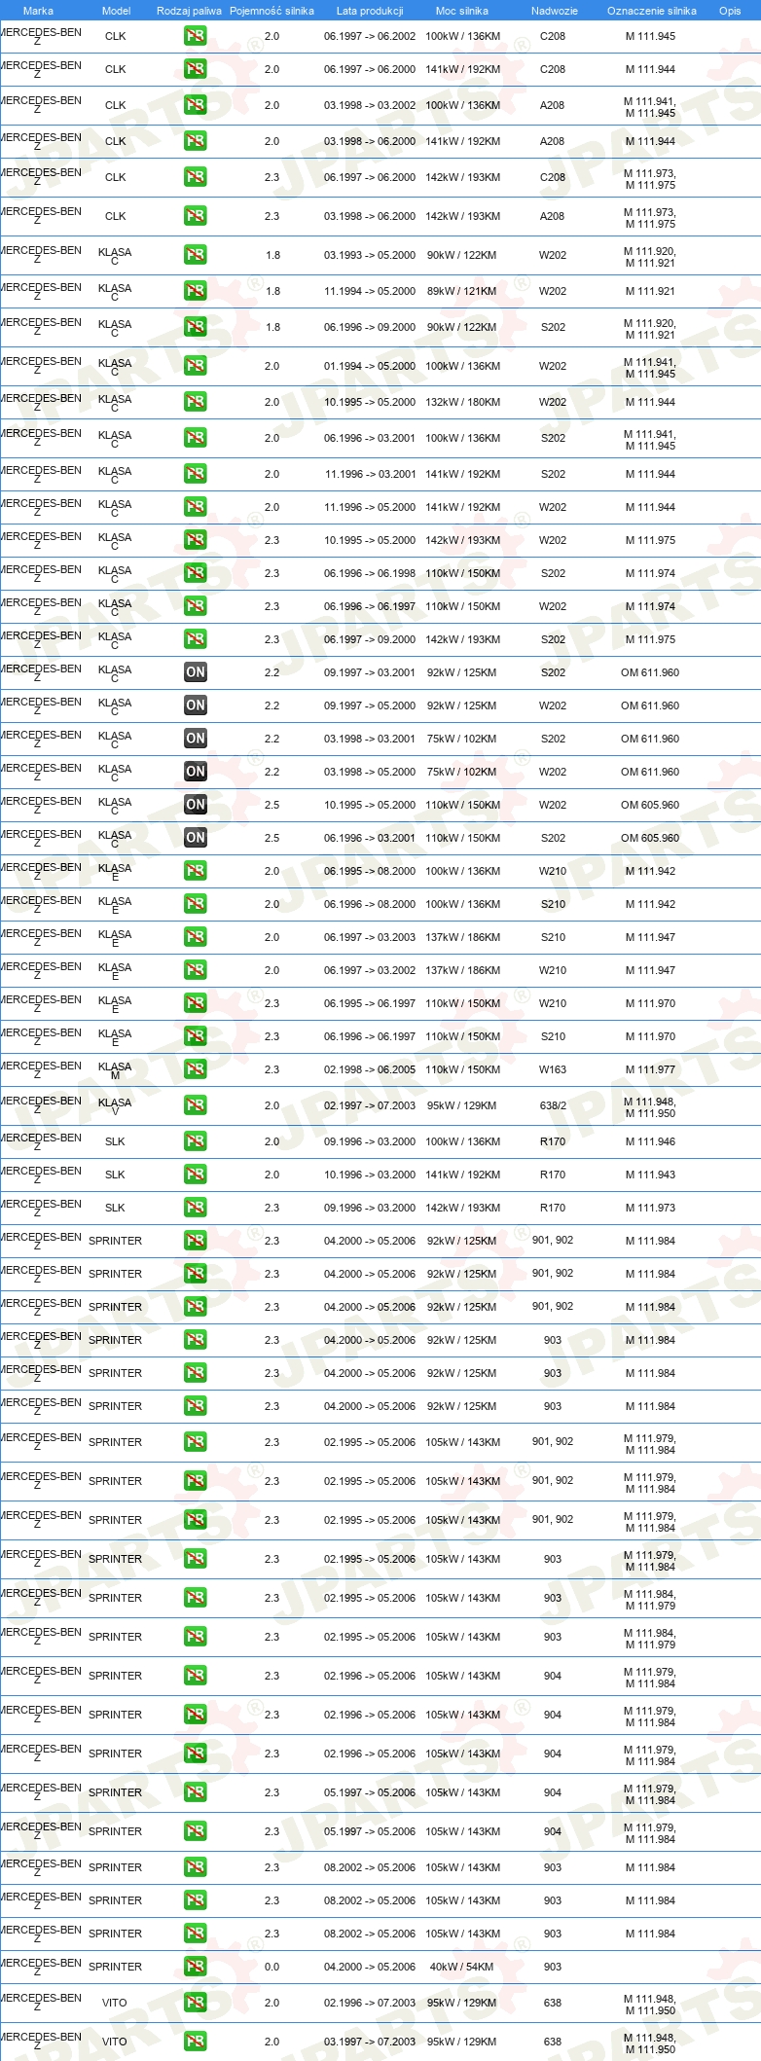Click the 132kW / 180KM power cell

462,402
